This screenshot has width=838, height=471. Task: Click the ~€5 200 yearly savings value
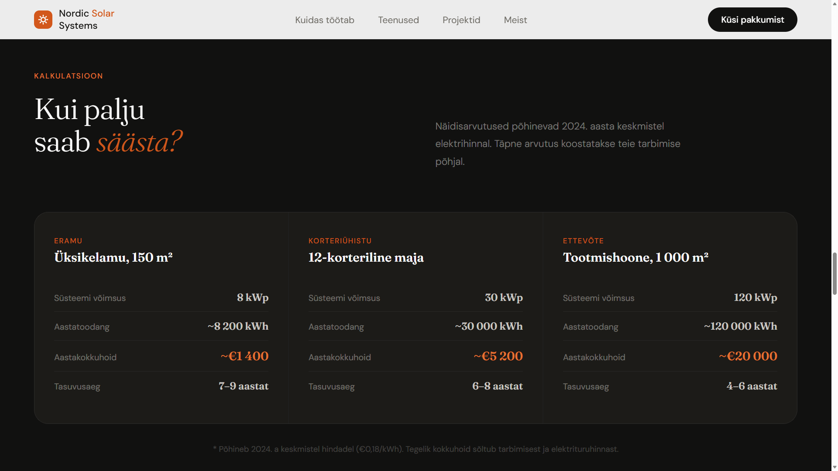[x=498, y=356]
